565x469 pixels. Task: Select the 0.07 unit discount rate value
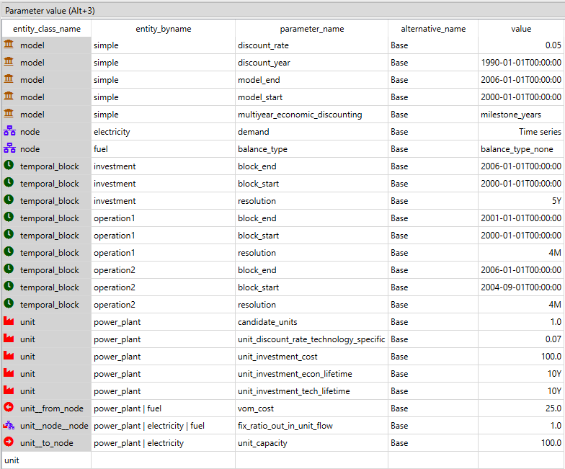(521, 339)
